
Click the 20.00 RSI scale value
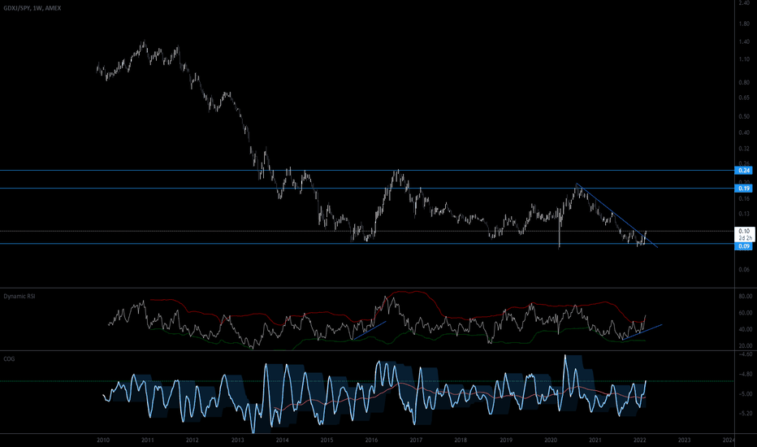click(746, 346)
